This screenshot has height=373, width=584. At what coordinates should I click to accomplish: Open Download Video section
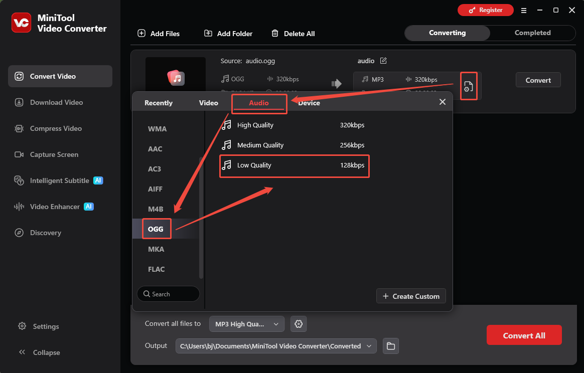point(60,102)
